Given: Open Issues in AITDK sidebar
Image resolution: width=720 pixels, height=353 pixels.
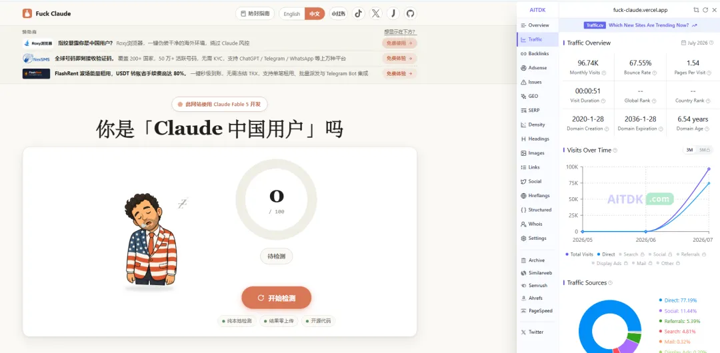Looking at the screenshot, I should 537,82.
